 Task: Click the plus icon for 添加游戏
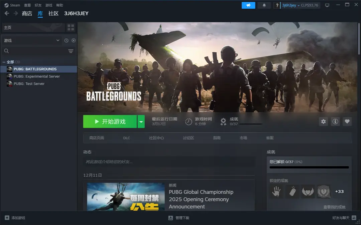tap(7, 218)
